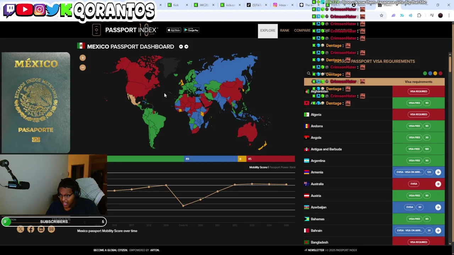Go to next passport arrow
Viewport: 454px width, 255px height.
coord(186,46)
